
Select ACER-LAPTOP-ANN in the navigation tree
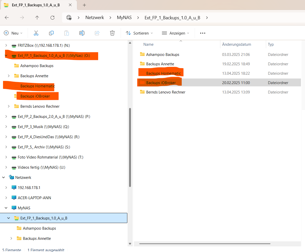(x=34, y=198)
